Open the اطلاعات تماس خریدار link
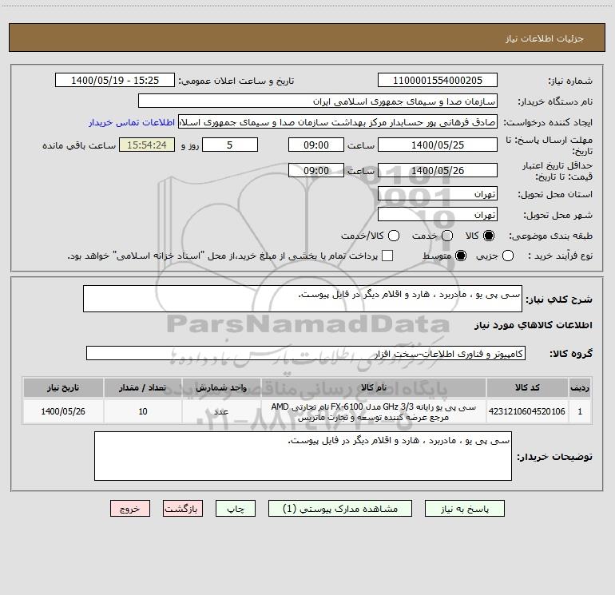The width and height of the screenshot is (615, 595). [132, 122]
